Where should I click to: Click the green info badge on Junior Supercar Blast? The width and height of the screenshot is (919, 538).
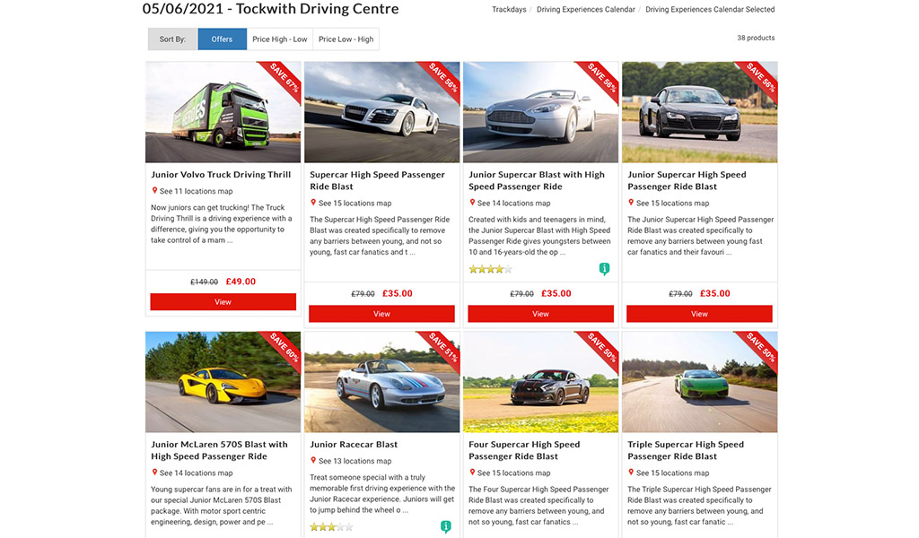(x=604, y=269)
